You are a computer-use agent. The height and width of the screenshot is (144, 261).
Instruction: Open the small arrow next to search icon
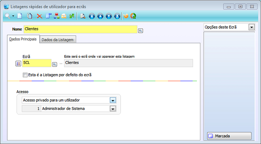click(x=13, y=16)
